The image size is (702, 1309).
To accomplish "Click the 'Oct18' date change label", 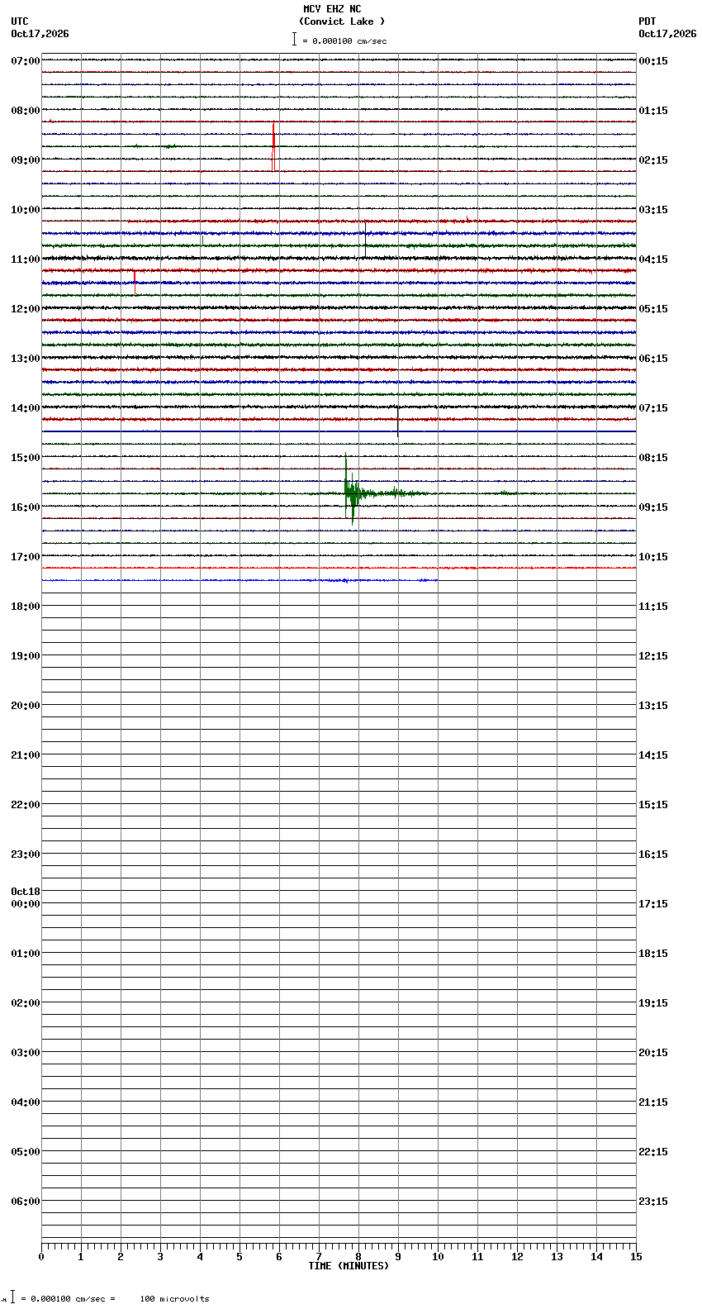I will [x=26, y=892].
